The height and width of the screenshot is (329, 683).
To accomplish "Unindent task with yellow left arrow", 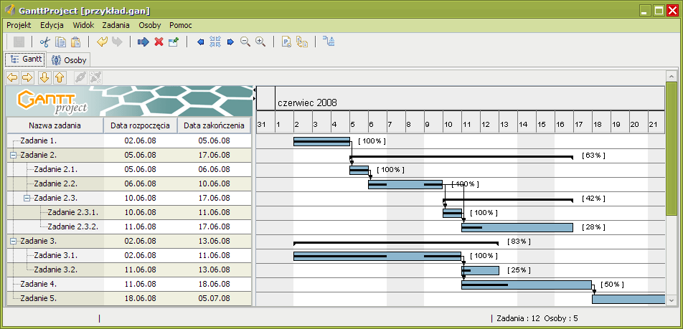I will pos(13,77).
